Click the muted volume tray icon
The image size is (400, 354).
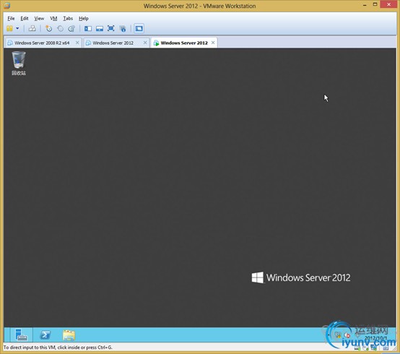pos(347,335)
